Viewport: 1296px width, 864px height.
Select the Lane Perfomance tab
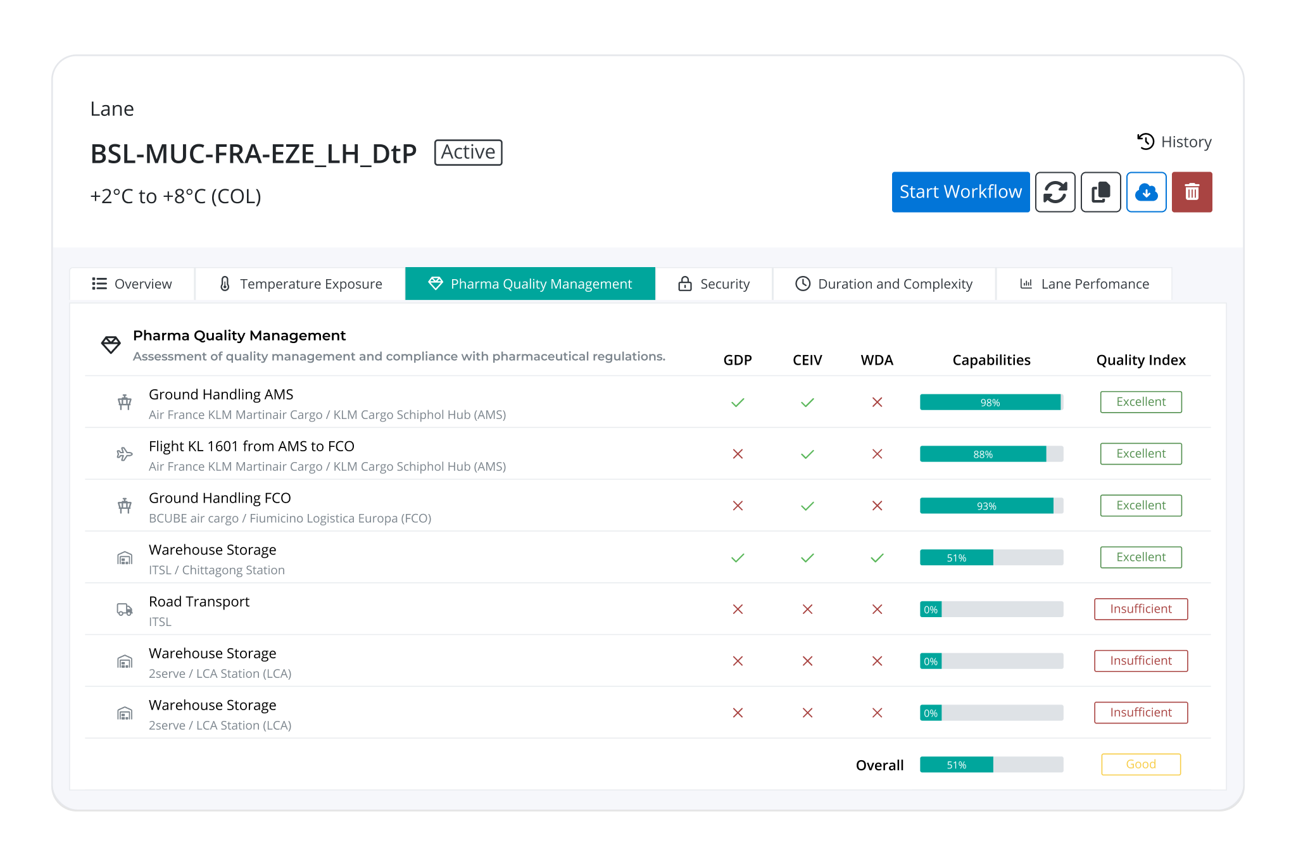(x=1084, y=284)
